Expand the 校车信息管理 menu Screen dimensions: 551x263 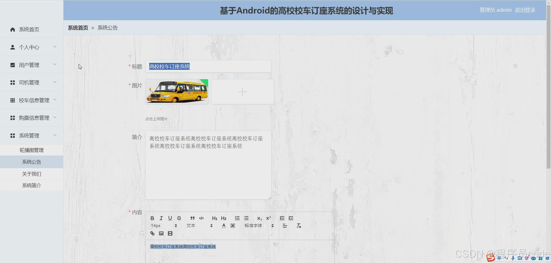tap(32, 100)
